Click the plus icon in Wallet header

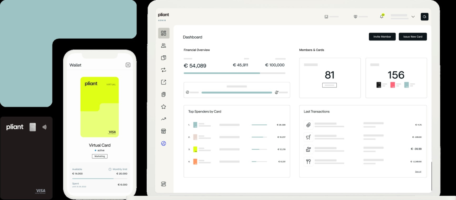coord(128,65)
